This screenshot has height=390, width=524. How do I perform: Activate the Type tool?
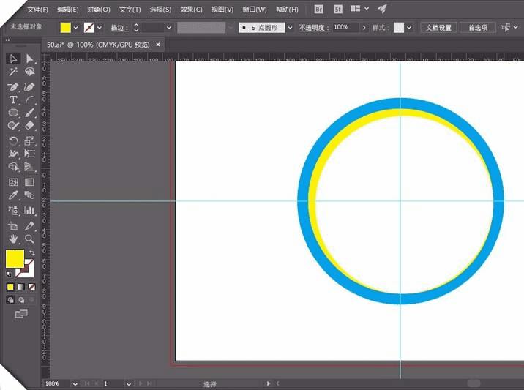[13, 100]
